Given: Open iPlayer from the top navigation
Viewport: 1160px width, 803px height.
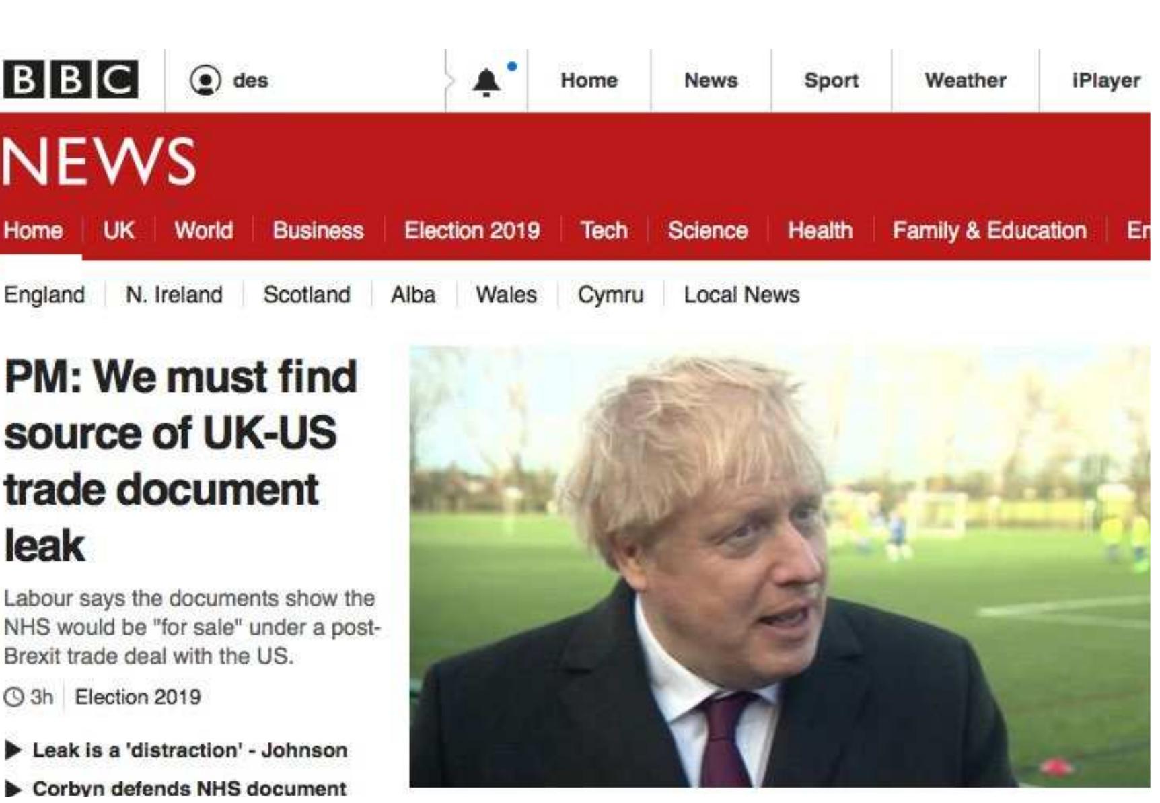Looking at the screenshot, I should [1106, 80].
